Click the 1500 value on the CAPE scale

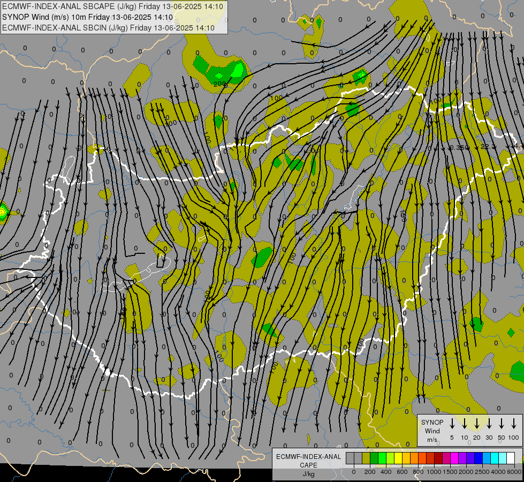(450, 472)
